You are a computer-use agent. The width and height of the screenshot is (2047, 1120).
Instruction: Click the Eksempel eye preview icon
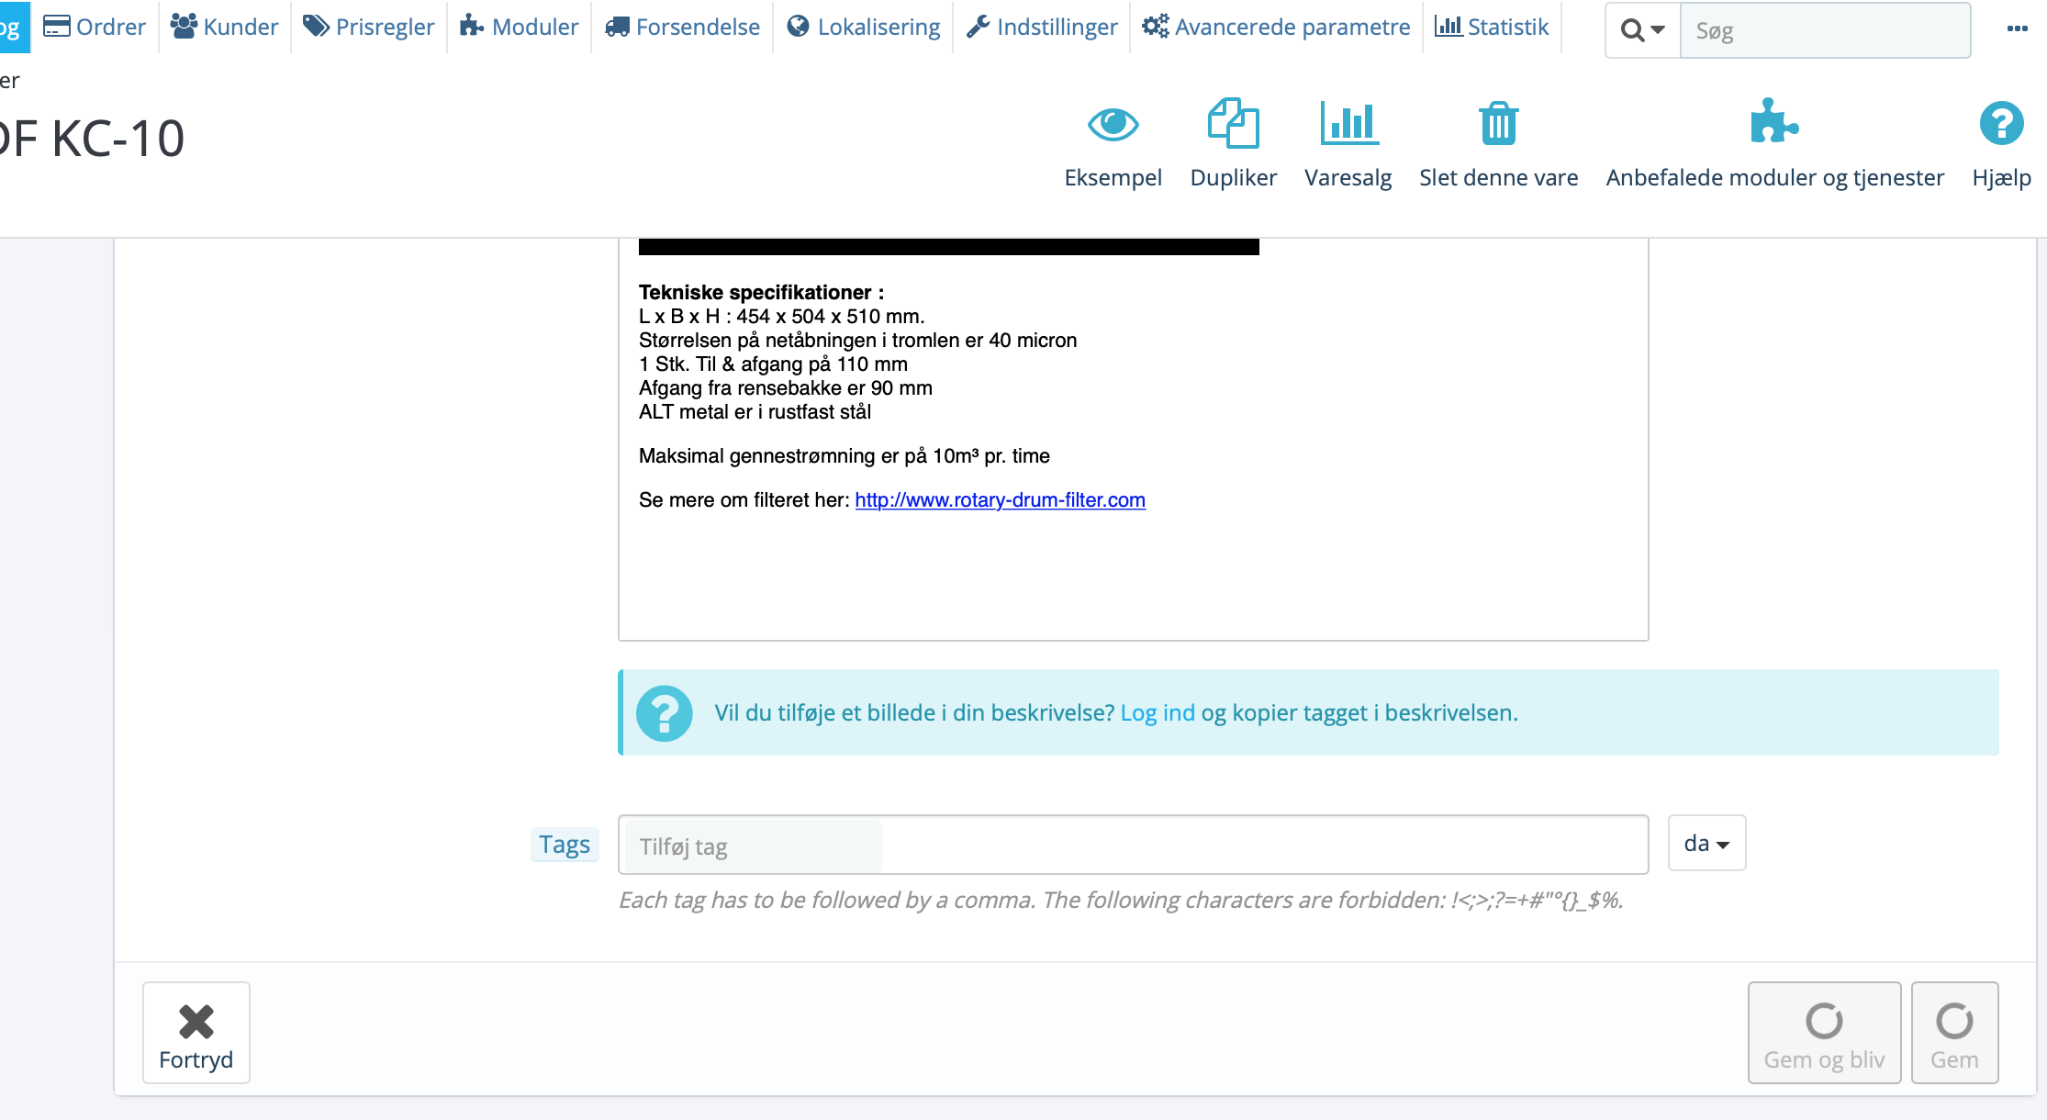pyautogui.click(x=1113, y=124)
